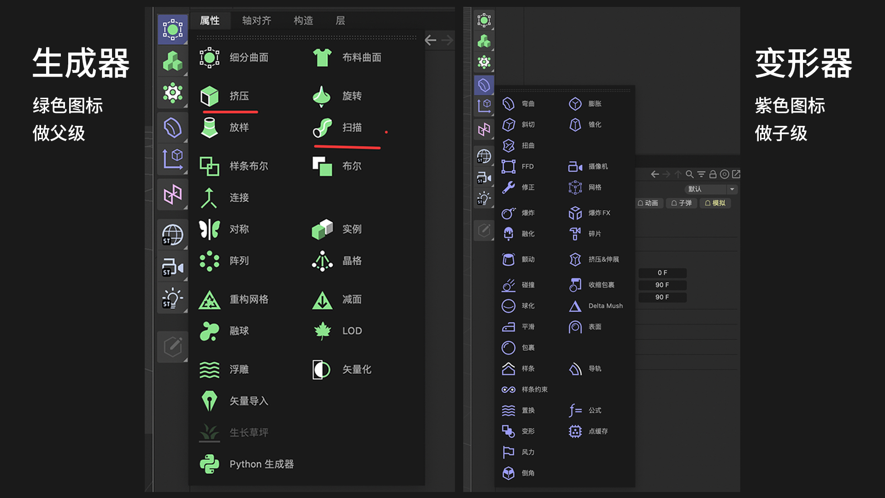The width and height of the screenshot is (885, 498).
Task: Click the 0 F value field
Action: 662,273
